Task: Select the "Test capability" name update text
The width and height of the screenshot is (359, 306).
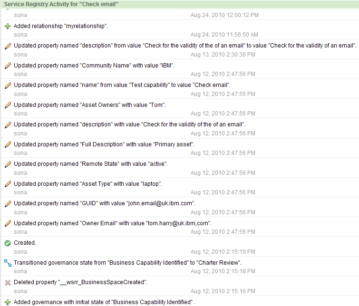Action: (x=122, y=85)
